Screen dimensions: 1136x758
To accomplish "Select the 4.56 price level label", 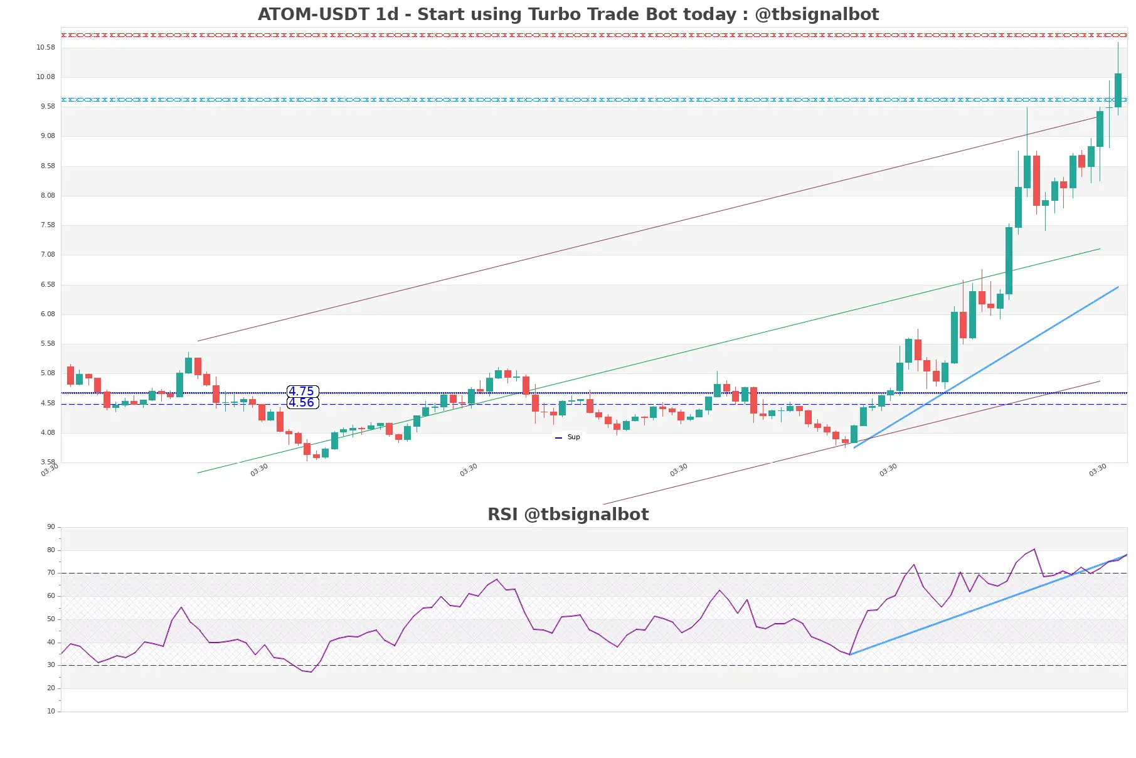I will point(302,403).
